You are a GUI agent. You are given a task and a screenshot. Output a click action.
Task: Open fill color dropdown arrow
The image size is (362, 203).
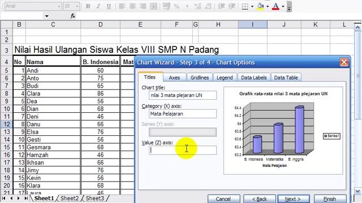[x=268, y=6]
